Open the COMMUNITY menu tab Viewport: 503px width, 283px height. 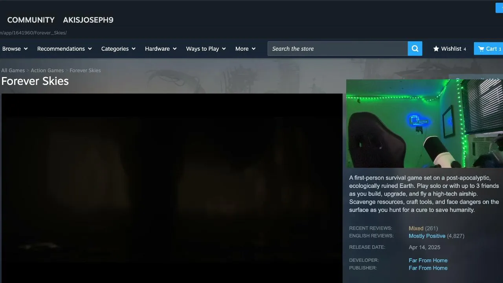pyautogui.click(x=31, y=20)
